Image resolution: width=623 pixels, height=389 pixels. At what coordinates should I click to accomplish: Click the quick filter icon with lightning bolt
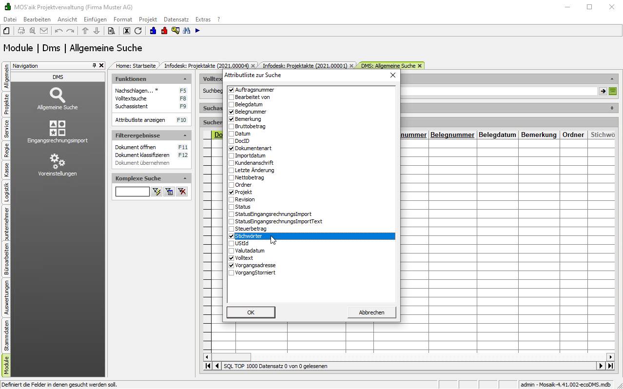coord(156,192)
